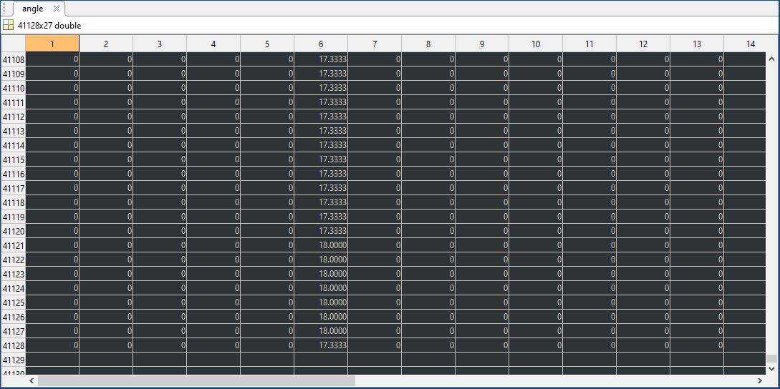The height and width of the screenshot is (389, 780).
Task: Click the vertical scrollbar thumb
Action: coord(771,359)
